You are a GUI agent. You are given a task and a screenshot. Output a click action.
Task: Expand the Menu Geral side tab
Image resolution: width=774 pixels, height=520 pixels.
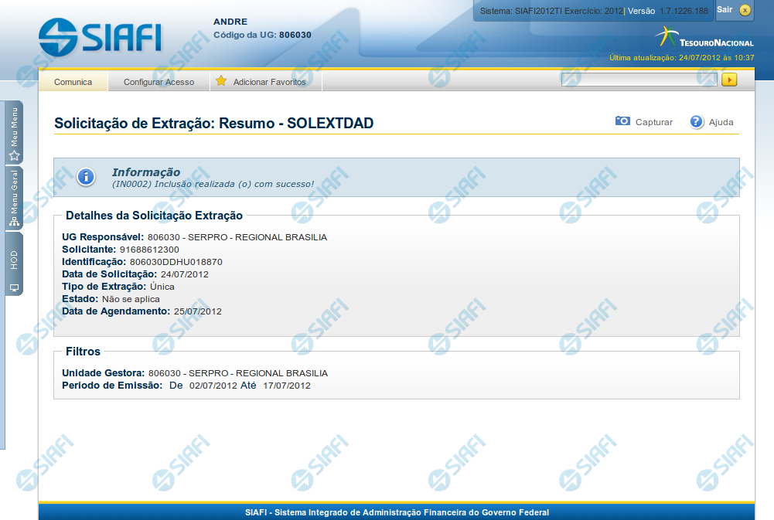[x=14, y=199]
